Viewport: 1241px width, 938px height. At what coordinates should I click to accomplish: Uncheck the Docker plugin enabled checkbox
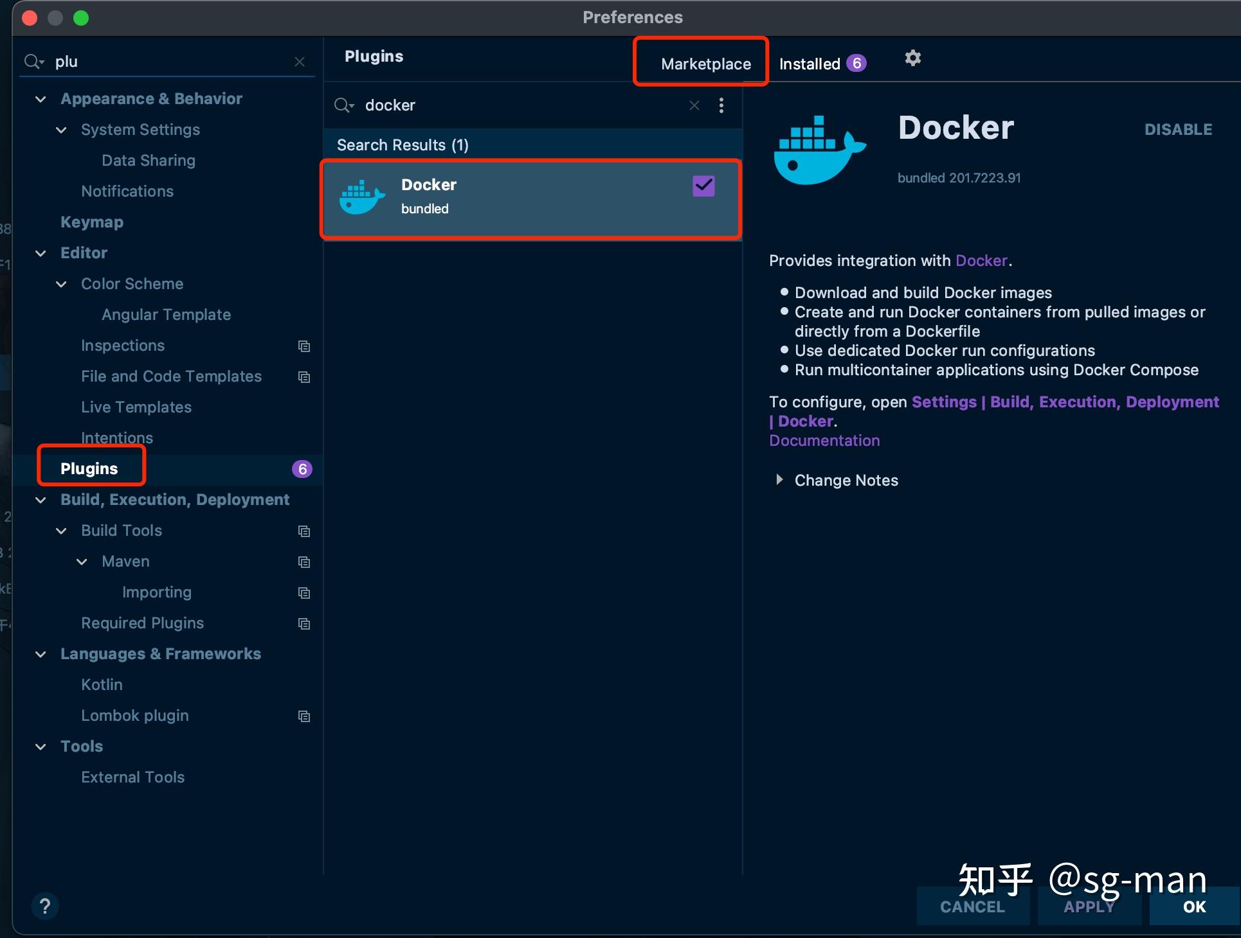point(703,186)
